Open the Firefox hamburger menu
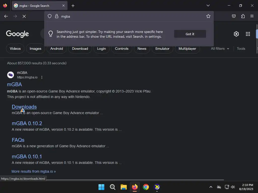 [x=252, y=16]
